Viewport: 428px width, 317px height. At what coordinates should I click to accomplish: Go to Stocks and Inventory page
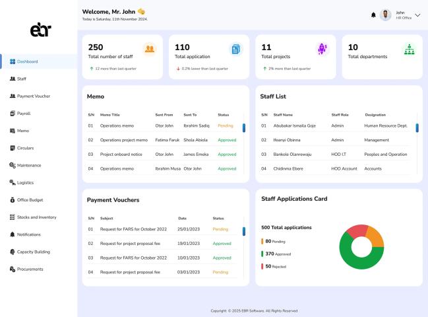(36, 217)
